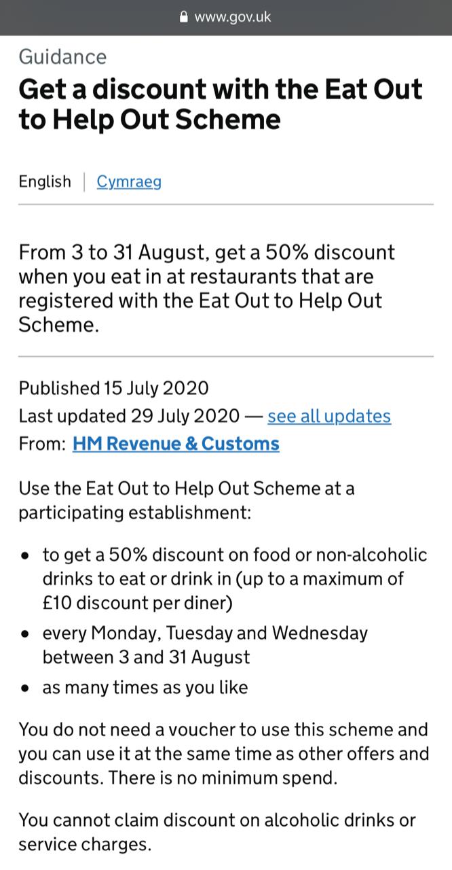Switch to the Cymraeg version

point(129,181)
